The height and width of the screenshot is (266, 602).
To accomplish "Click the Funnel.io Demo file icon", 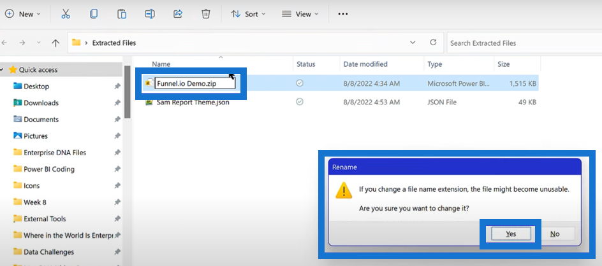I will tap(149, 83).
